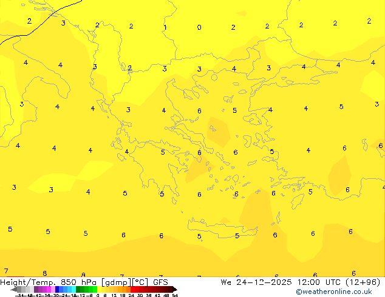Open the weatheronline.co.uk copyright link
The image size is (385, 297).
pyautogui.click(x=334, y=292)
